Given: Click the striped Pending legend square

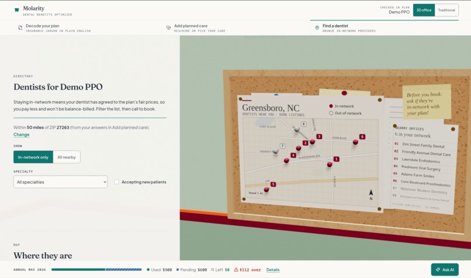Looking at the screenshot, I should point(178,270).
